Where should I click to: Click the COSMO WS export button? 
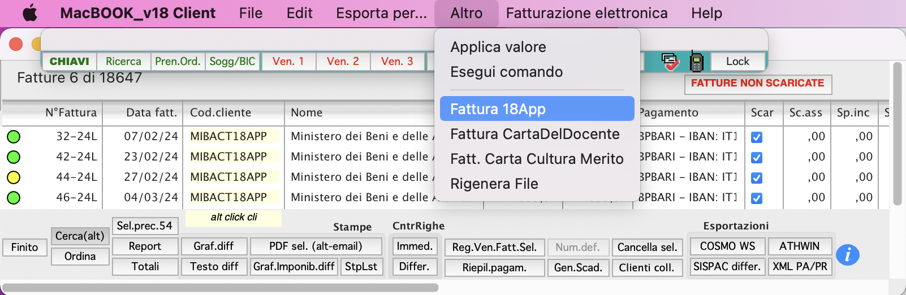727,246
